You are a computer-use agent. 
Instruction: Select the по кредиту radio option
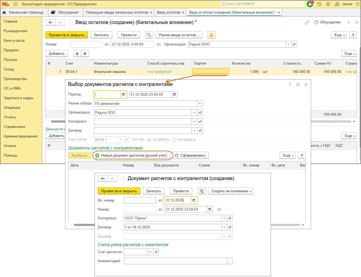tap(174, 140)
